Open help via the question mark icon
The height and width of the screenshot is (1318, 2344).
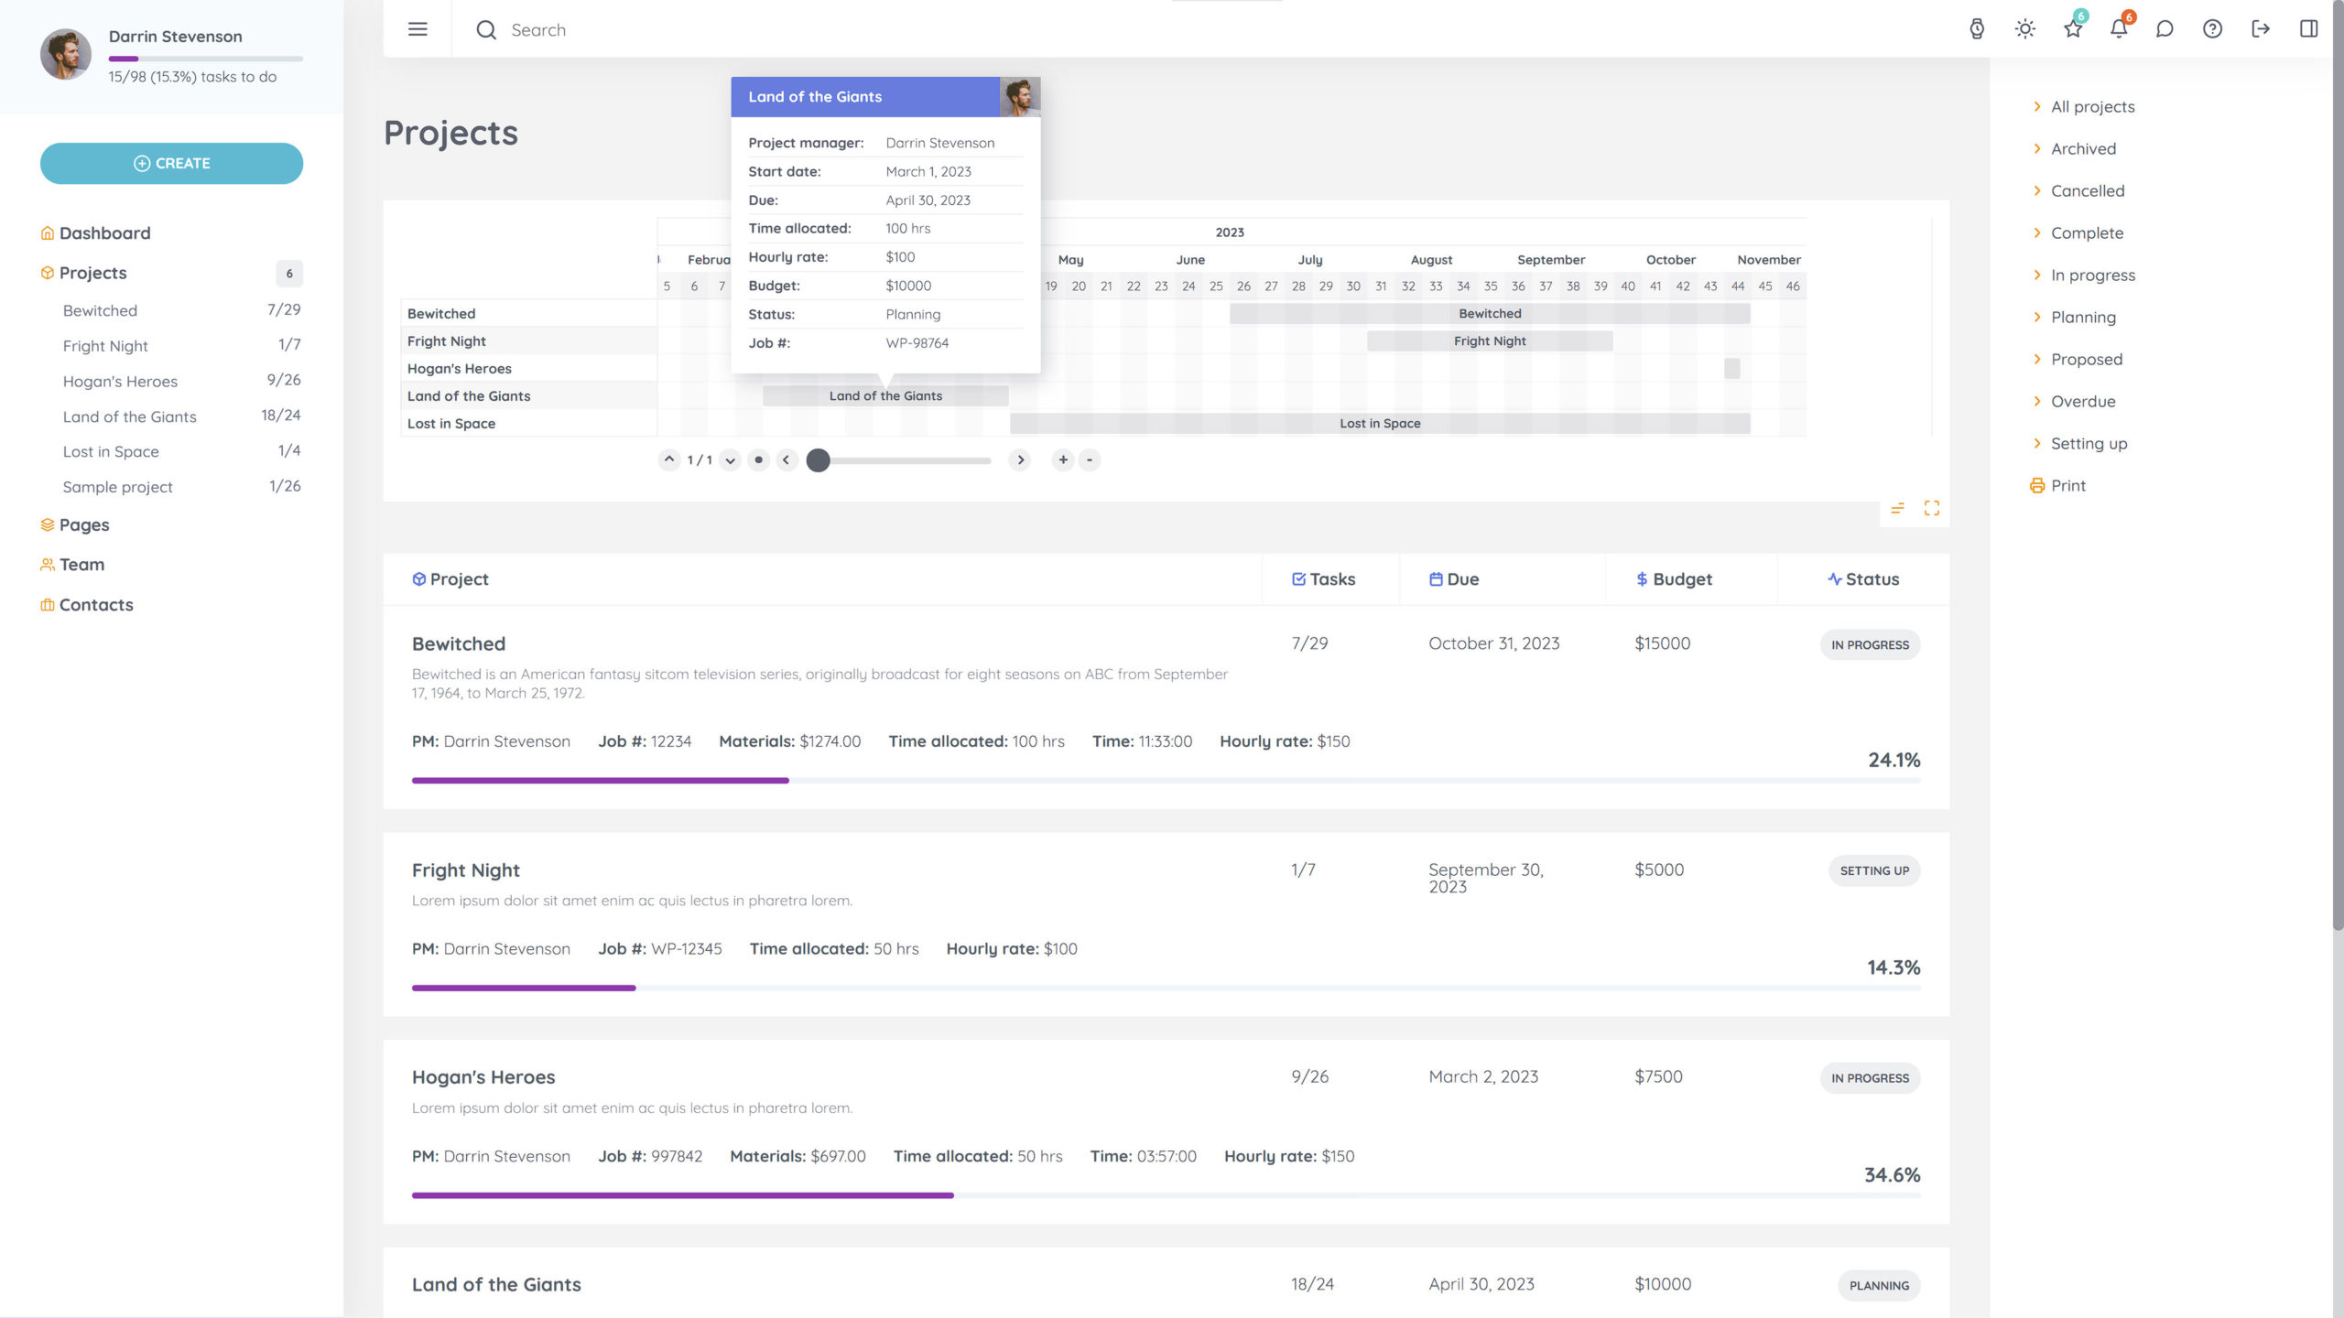pyautogui.click(x=2213, y=29)
